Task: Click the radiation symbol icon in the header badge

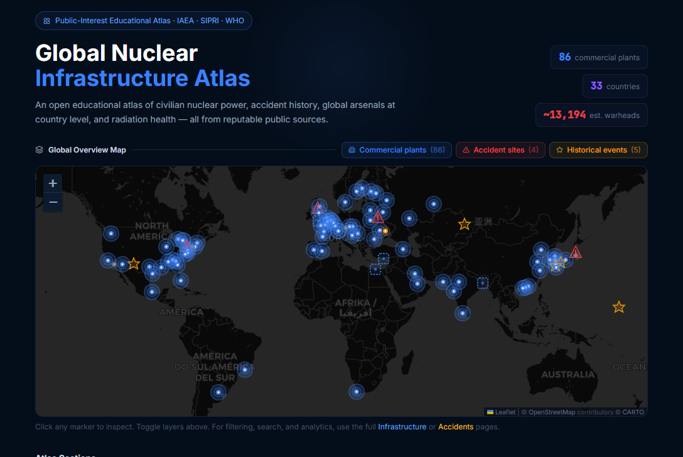Action: click(46, 20)
